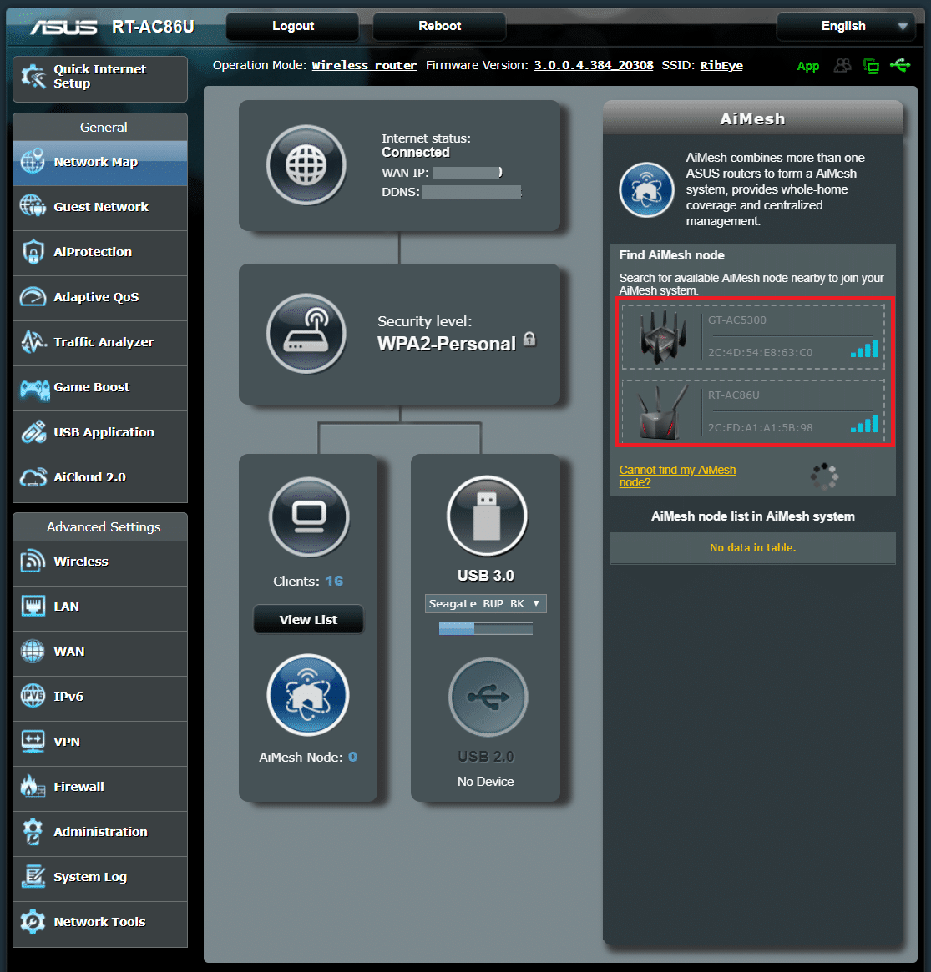Click the lock icon beside WPA2-Personal
The height and width of the screenshot is (972, 931).
[529, 339]
